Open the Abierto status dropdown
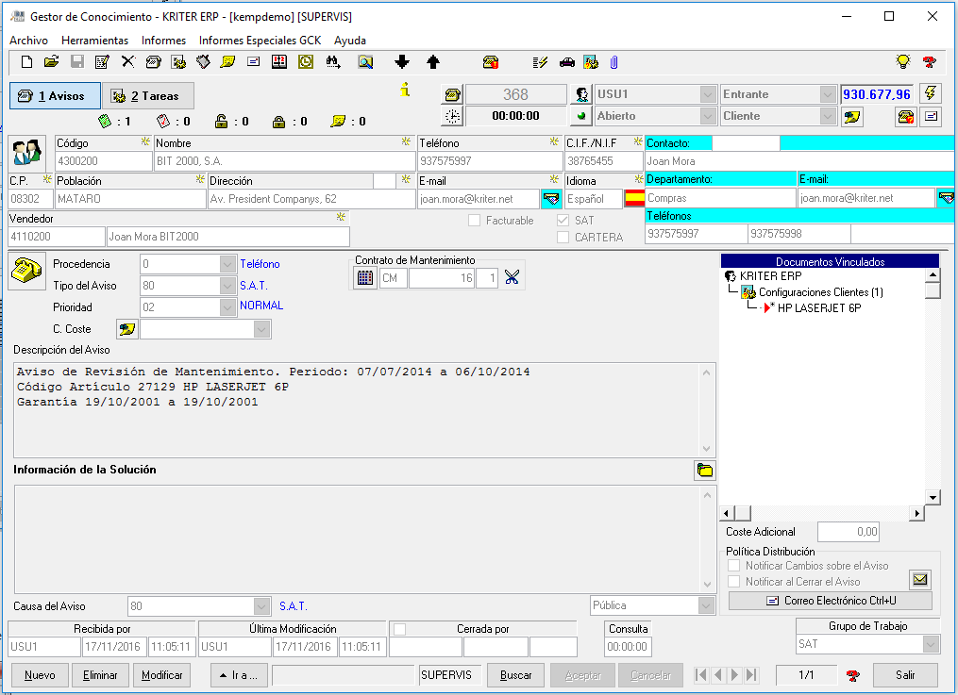The image size is (958, 695). tap(708, 116)
